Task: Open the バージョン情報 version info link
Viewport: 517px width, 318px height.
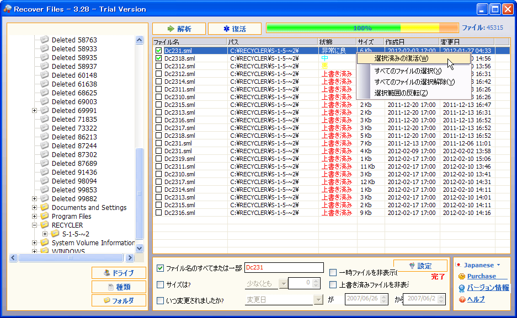Action: (x=488, y=288)
